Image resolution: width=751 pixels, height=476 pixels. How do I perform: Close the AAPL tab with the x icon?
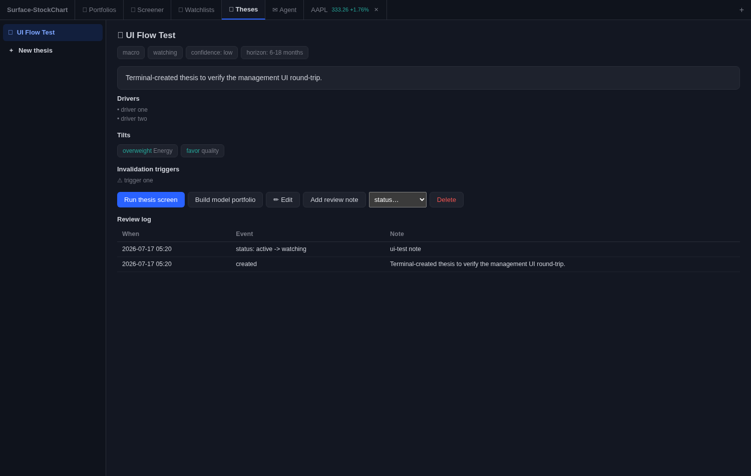(377, 10)
